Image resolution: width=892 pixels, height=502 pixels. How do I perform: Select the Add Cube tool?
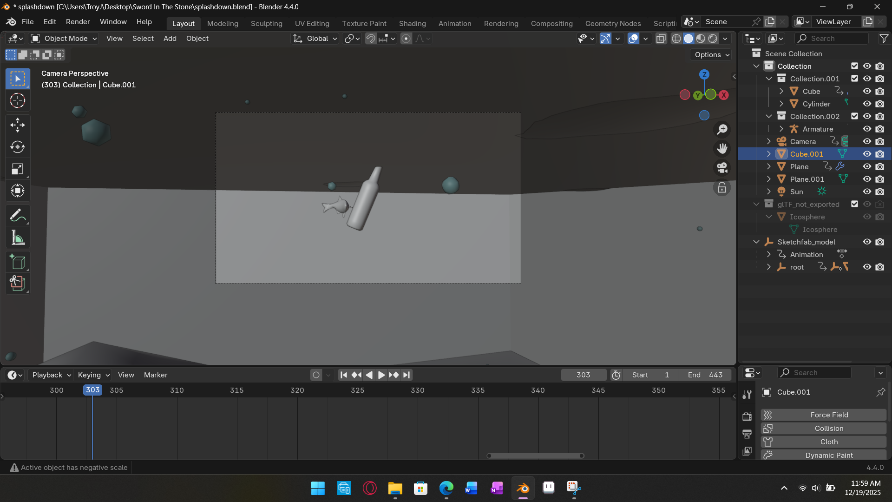point(18,262)
